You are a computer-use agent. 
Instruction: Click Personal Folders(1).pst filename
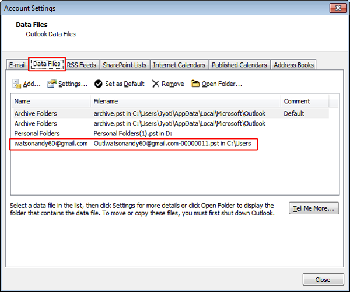[133, 133]
